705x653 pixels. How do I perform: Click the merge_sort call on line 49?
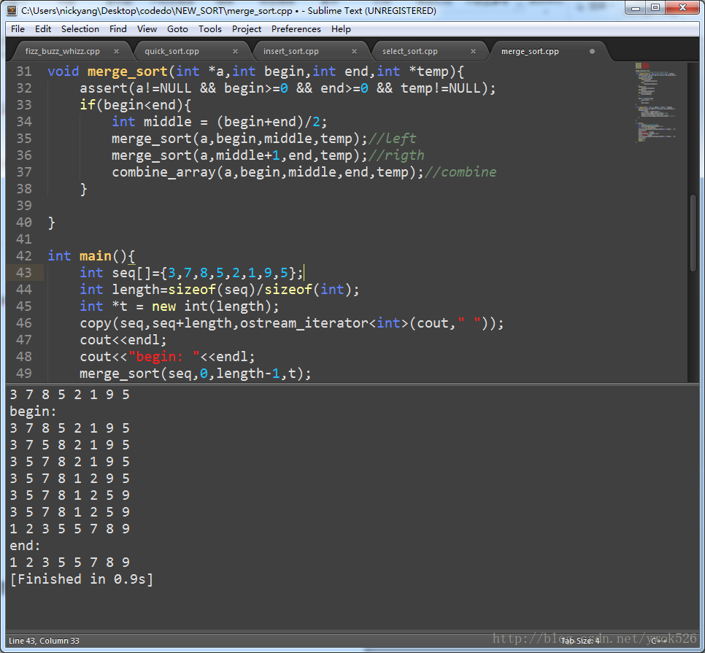[x=195, y=374]
